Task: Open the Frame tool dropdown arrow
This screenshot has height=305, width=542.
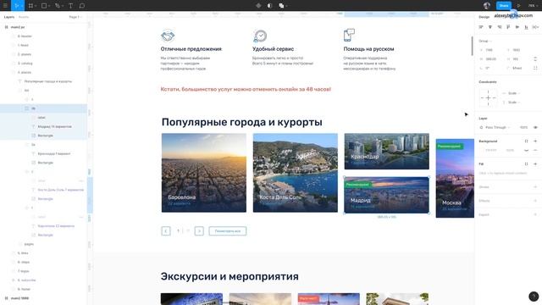Action: point(36,6)
